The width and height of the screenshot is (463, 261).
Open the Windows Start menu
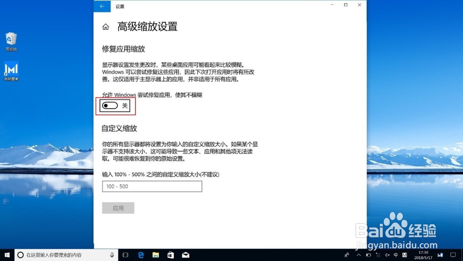coord(7,255)
